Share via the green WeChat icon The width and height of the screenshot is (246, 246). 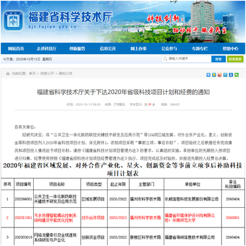[237, 75]
